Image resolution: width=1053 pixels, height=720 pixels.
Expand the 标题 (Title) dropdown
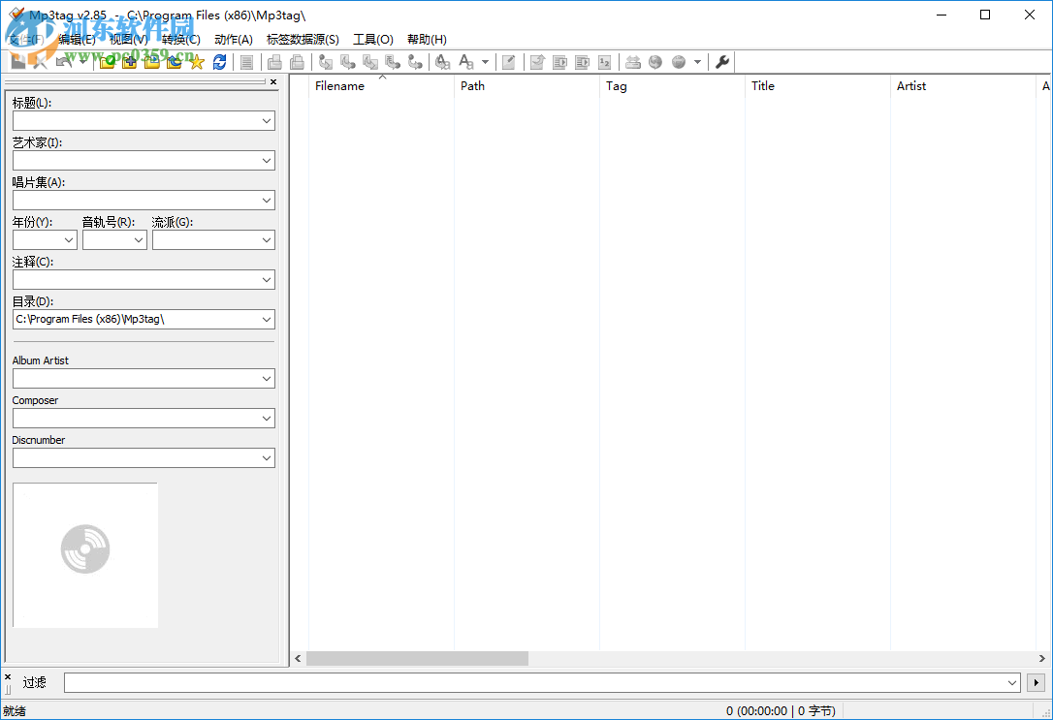pyautogui.click(x=267, y=121)
